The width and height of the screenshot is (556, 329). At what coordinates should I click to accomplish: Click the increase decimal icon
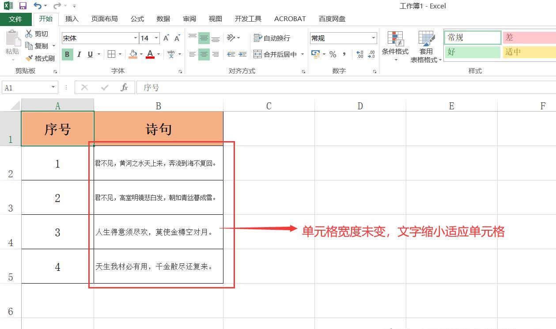359,54
